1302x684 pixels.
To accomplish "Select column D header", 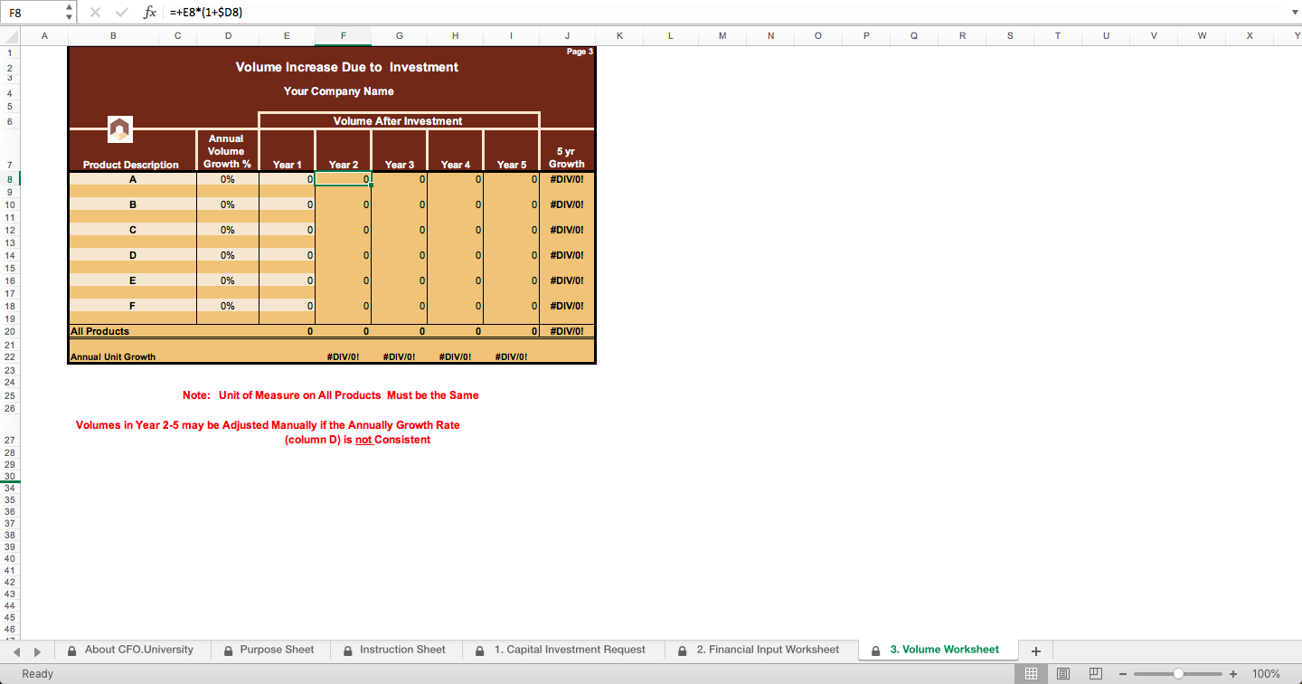I will 228,36.
